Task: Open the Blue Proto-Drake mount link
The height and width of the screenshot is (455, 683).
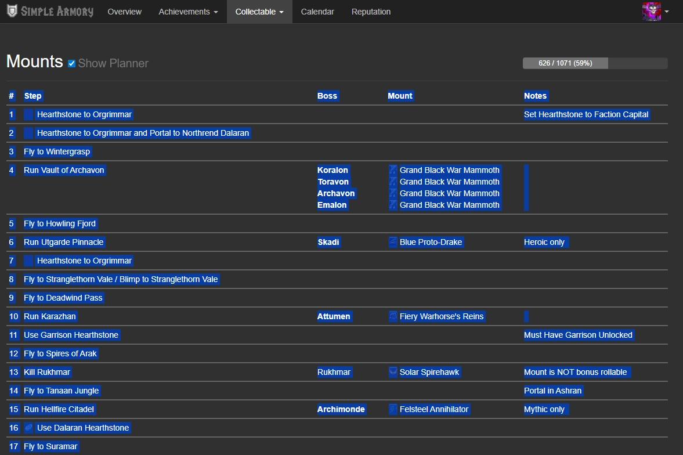Action: pos(431,242)
